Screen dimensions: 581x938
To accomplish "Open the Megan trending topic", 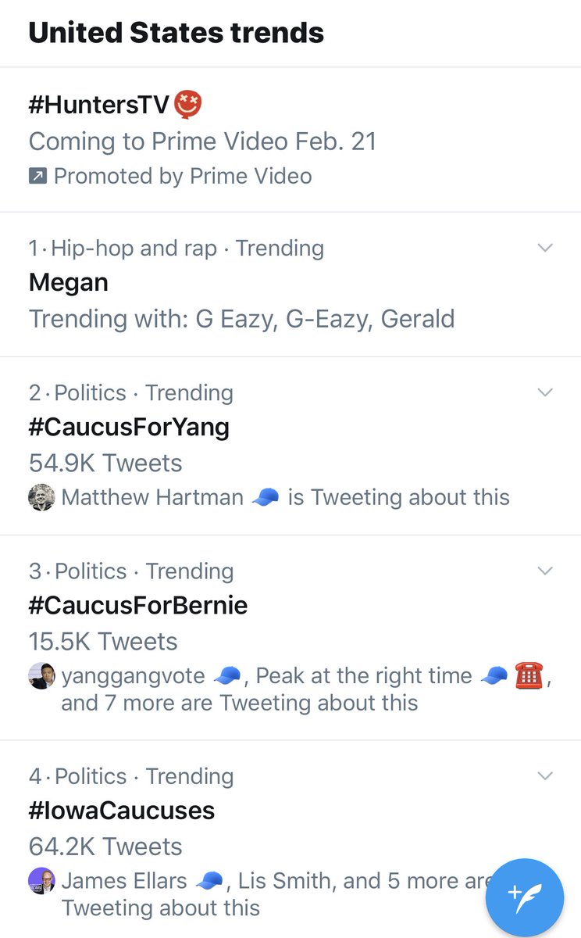I will [x=69, y=282].
